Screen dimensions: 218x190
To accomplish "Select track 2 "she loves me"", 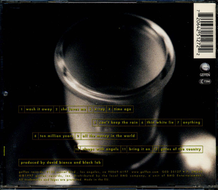I will coord(74,109).
